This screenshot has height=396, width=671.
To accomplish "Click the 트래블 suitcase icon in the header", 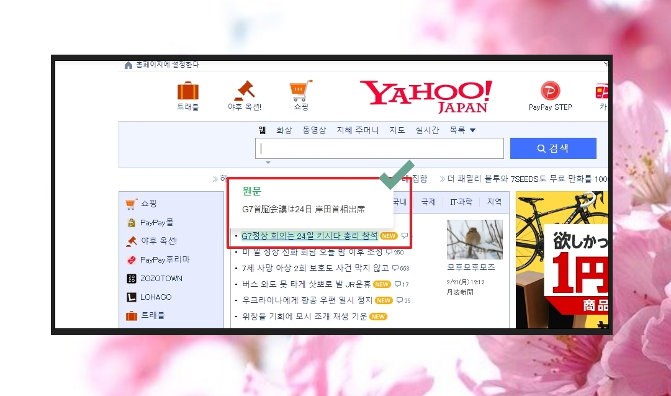I will coord(188,91).
